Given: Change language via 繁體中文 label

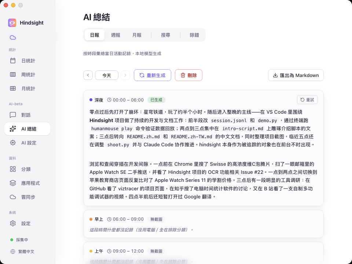Looking at the screenshot, I should click(x=26, y=252).
